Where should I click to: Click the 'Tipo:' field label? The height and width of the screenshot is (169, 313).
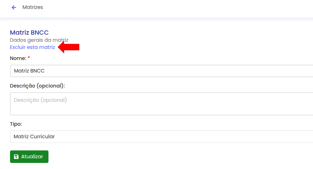16,124
